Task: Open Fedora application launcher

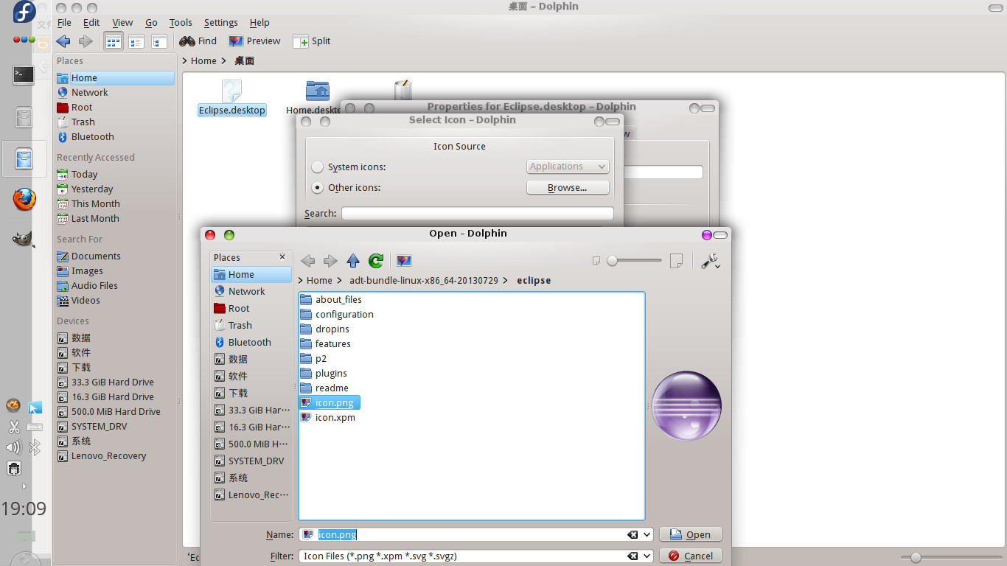Action: point(24,12)
